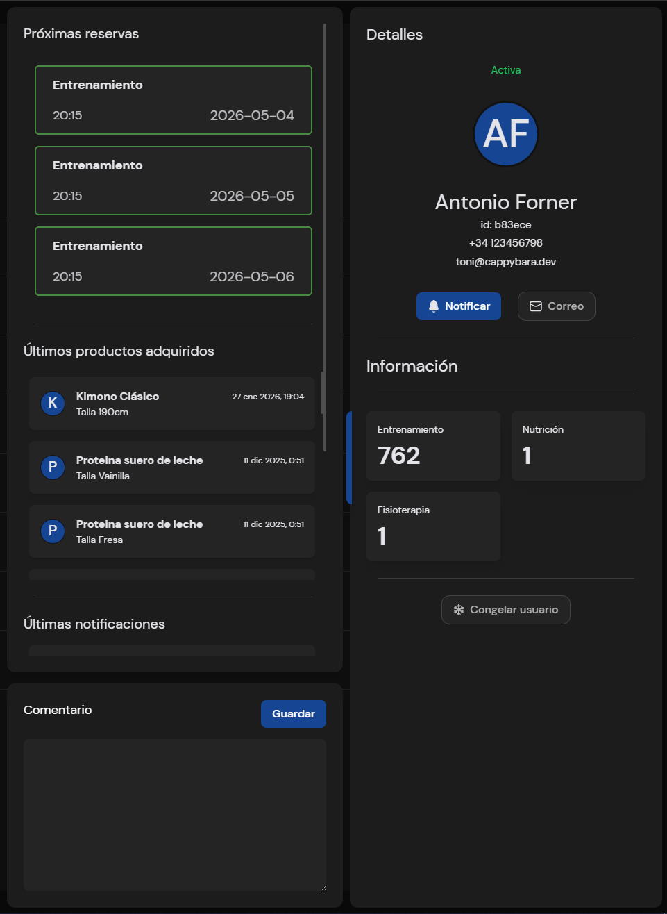The height and width of the screenshot is (914, 667).
Task: Click the Entrenamiento 762 stat card
Action: tap(433, 446)
